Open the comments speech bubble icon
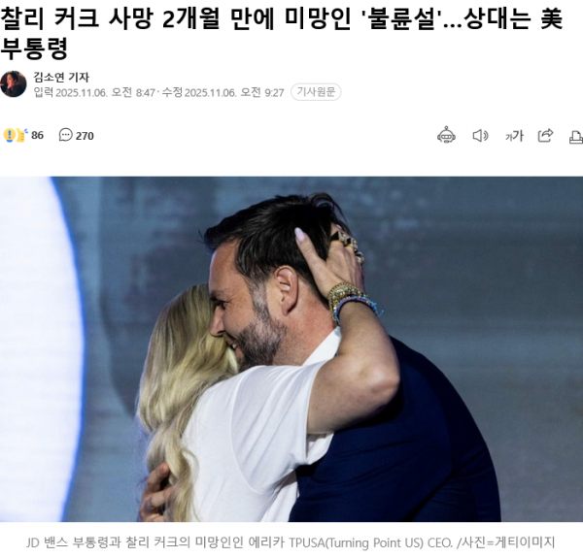This screenshot has width=583, height=558. [65, 135]
